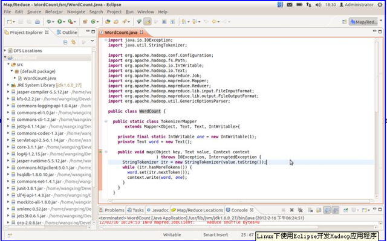Click the Open Type toolbar icon
Image resolution: width=387 pixels, height=241 pixels.
click(x=108, y=22)
